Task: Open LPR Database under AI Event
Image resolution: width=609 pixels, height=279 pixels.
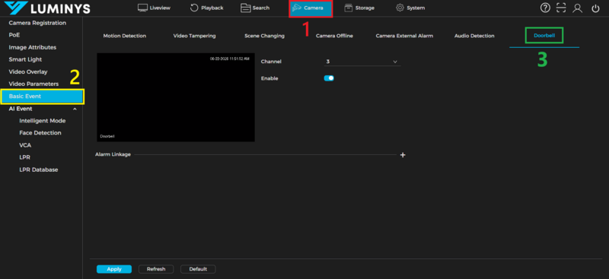Action: point(39,170)
